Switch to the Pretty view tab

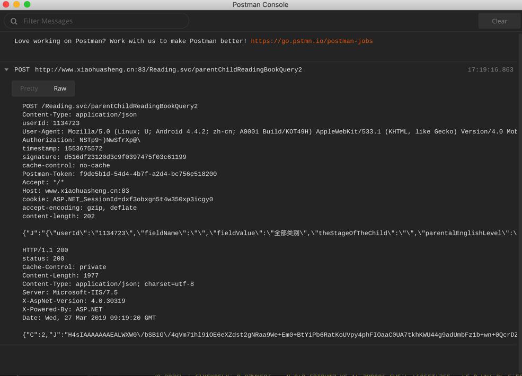point(29,88)
